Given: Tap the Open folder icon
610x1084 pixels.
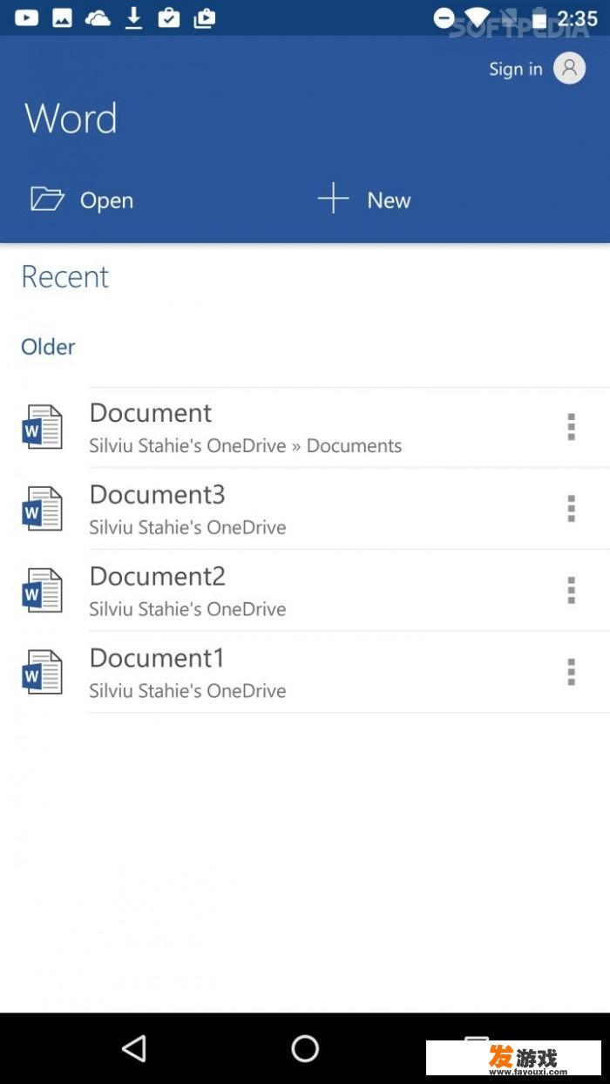Looking at the screenshot, I should pos(47,199).
